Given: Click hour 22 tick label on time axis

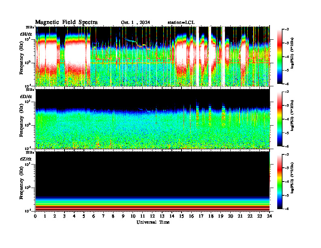Looking at the screenshot, I should [x=250, y=216].
